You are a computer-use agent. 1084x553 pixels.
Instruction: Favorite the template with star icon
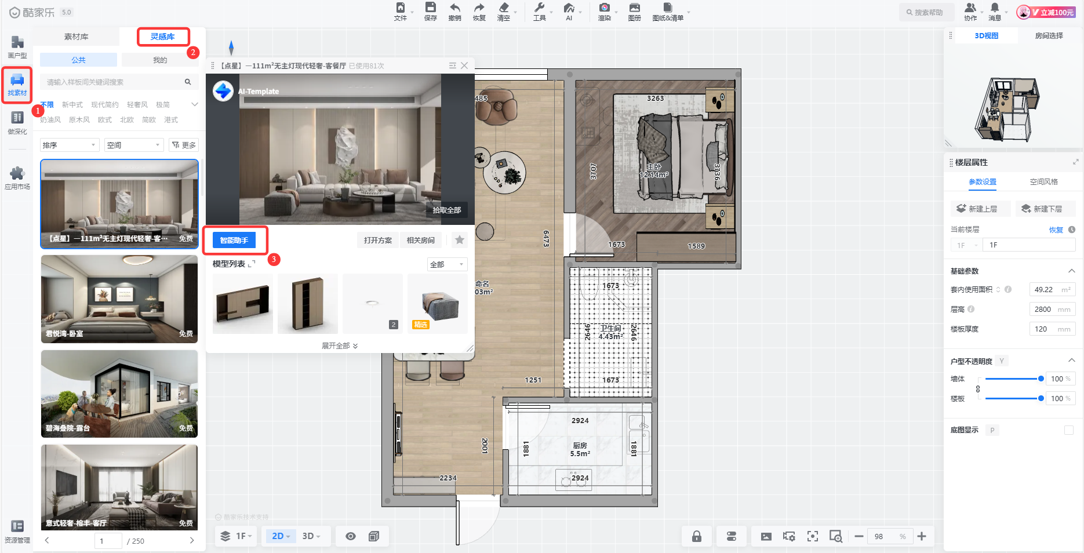coord(460,240)
